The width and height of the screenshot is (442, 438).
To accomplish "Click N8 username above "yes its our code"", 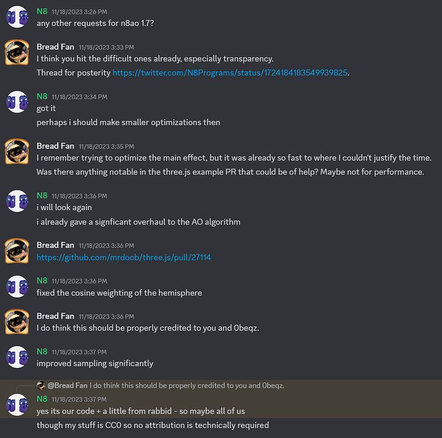I will click(x=41, y=398).
